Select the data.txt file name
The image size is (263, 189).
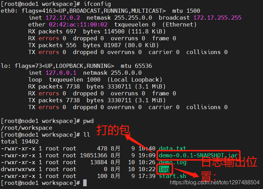click(x=173, y=148)
